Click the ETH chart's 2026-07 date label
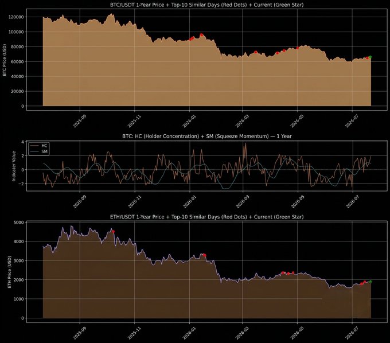 click(x=352, y=333)
